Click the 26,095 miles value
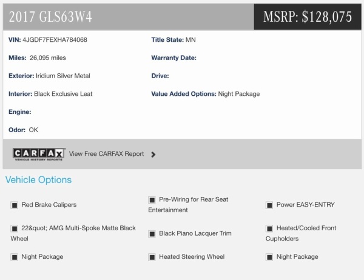Image resolution: width=364 pixels, height=280 pixels. click(x=48, y=58)
